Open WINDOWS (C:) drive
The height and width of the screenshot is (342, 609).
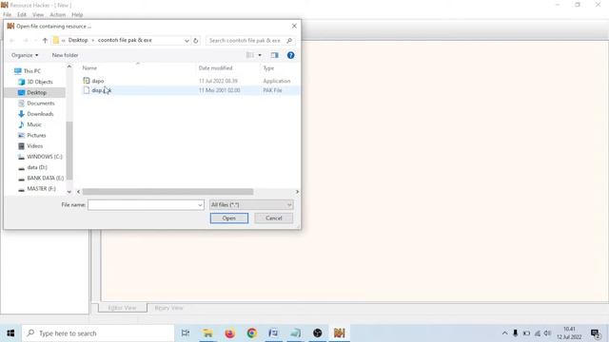pyautogui.click(x=45, y=157)
